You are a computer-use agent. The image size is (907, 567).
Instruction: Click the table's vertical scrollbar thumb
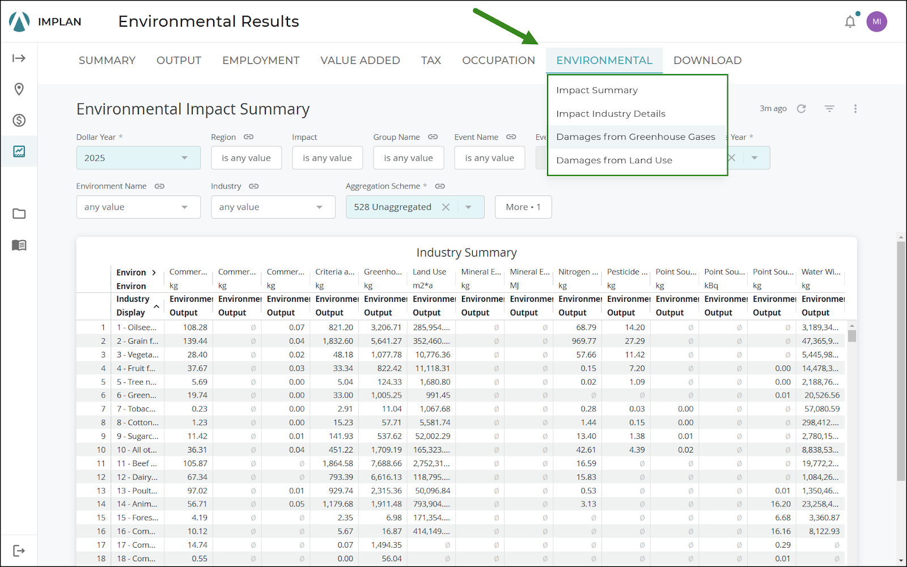(x=852, y=335)
